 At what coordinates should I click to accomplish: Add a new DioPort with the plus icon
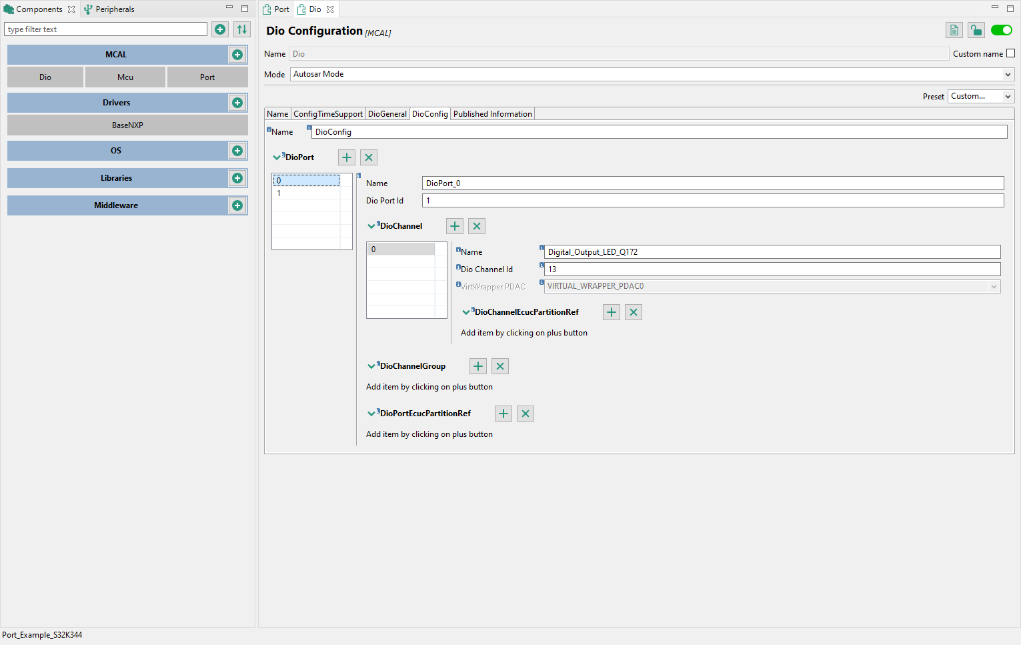pyautogui.click(x=346, y=157)
